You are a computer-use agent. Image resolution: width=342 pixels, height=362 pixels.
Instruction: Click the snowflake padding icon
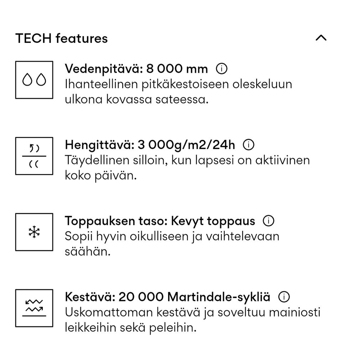pos(34,232)
